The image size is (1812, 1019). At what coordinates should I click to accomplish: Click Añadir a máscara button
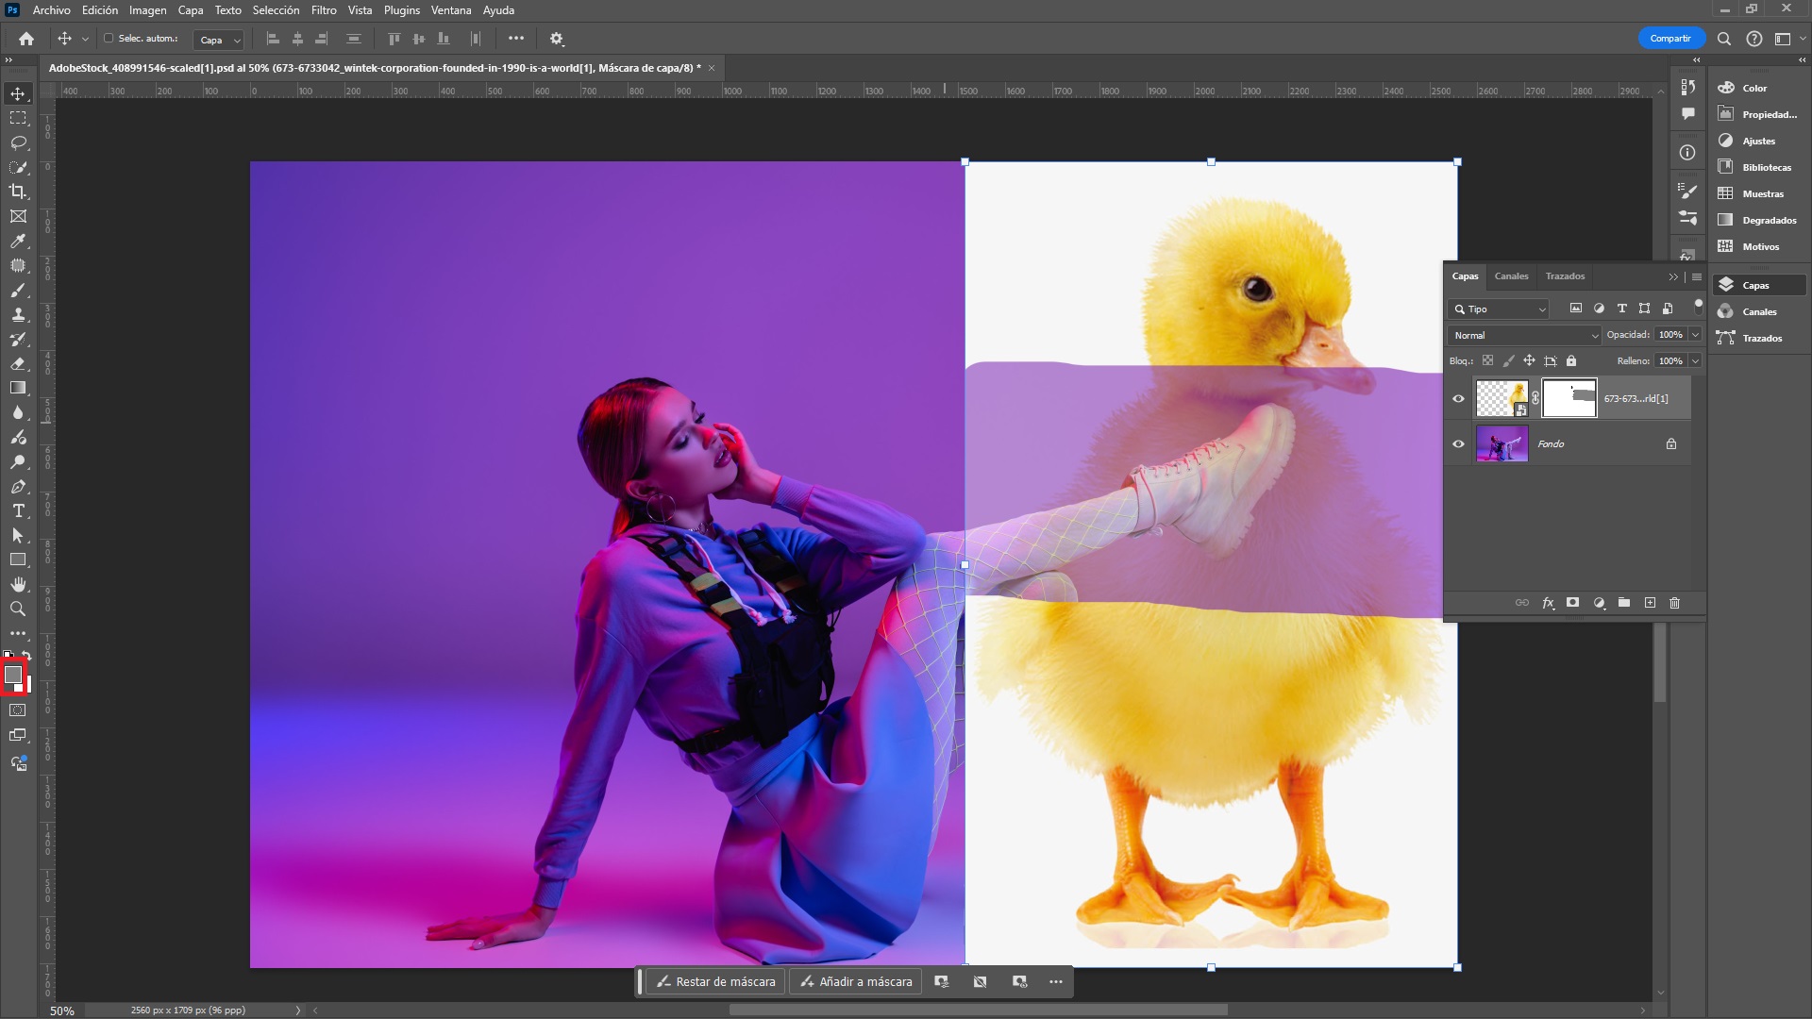click(856, 981)
